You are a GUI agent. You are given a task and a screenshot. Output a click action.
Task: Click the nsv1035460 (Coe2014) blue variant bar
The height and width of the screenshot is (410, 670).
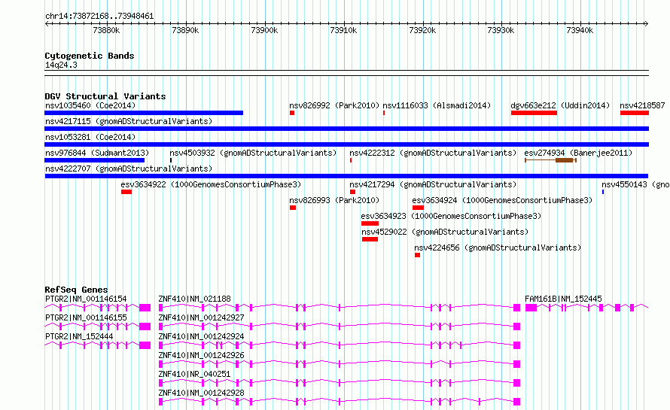coord(144,113)
